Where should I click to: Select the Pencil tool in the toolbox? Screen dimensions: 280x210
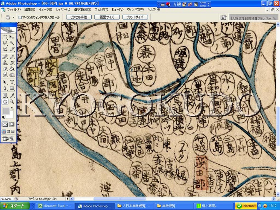12,57
